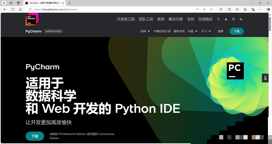Open 解决方案 menu

(x=176, y=19)
